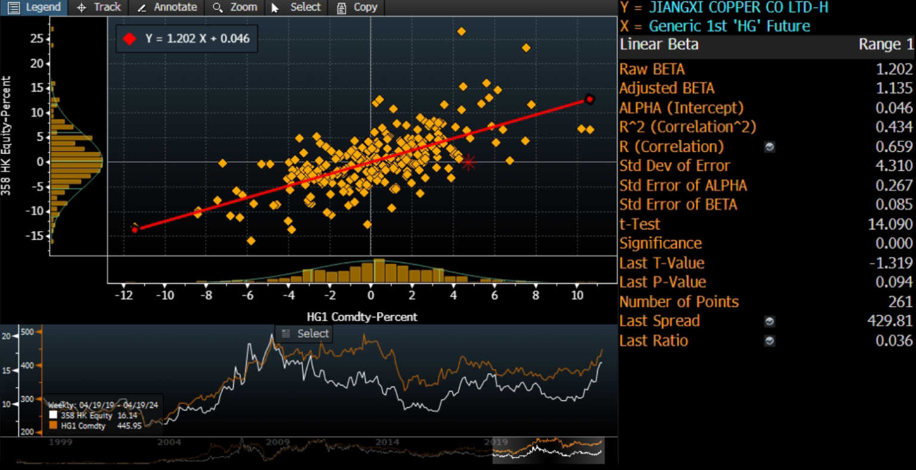
Task: Click the highlighted range in the timeline navigator
Action: pos(548,450)
